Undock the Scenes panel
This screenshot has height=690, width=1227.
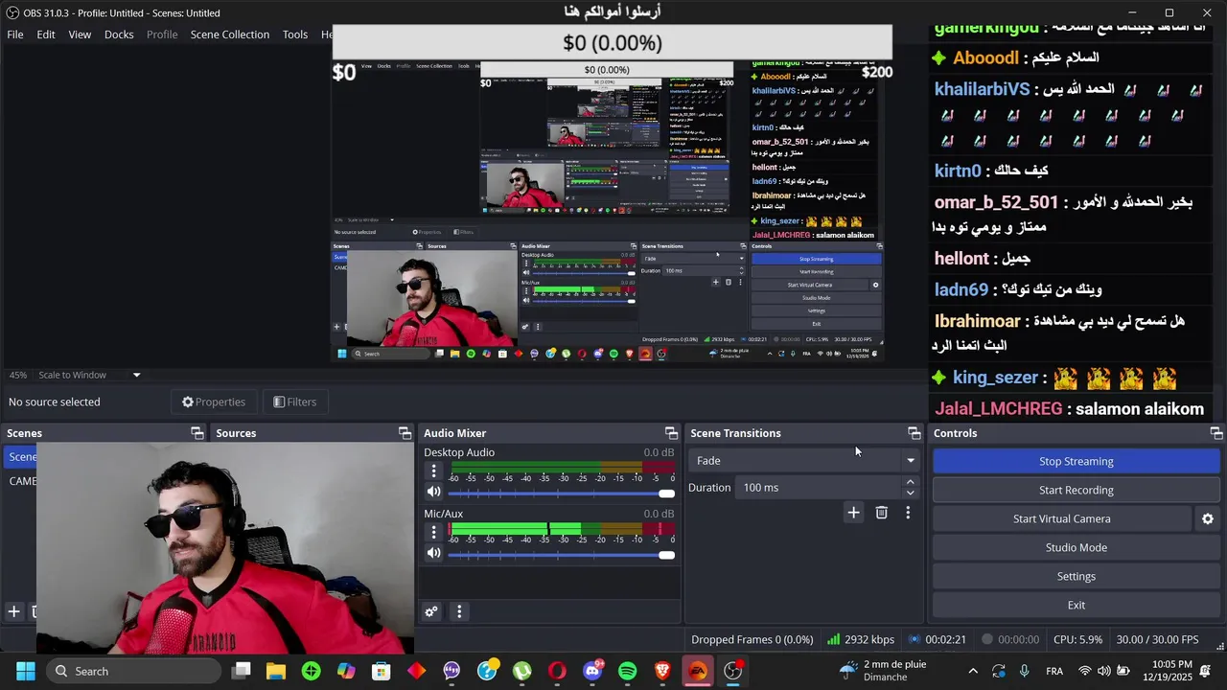(x=197, y=433)
